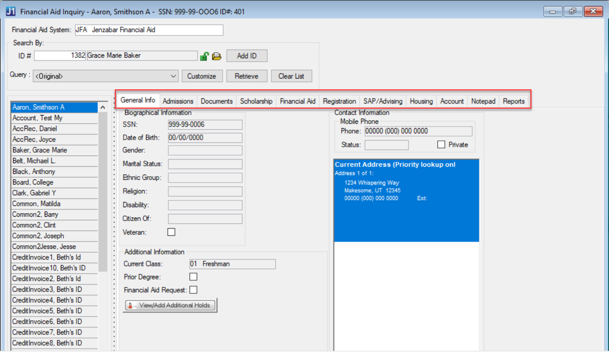Toggle the Veteran checkbox
Screen dimensions: 609x352
coord(171,232)
